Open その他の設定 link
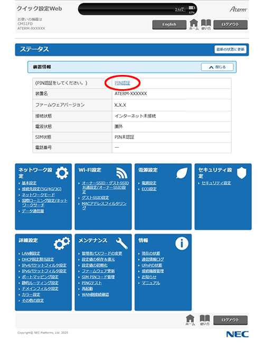 33,300
